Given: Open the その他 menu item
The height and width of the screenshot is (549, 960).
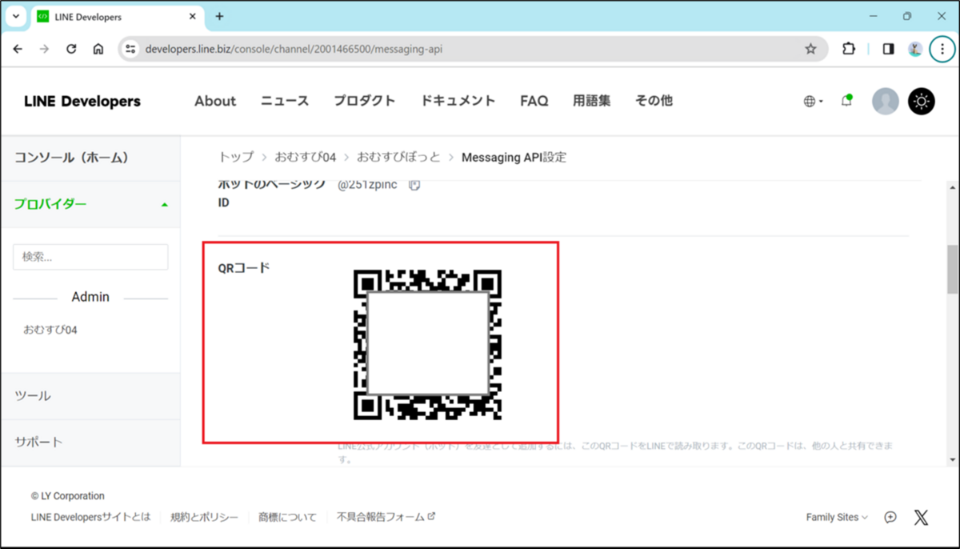Looking at the screenshot, I should click(x=654, y=101).
